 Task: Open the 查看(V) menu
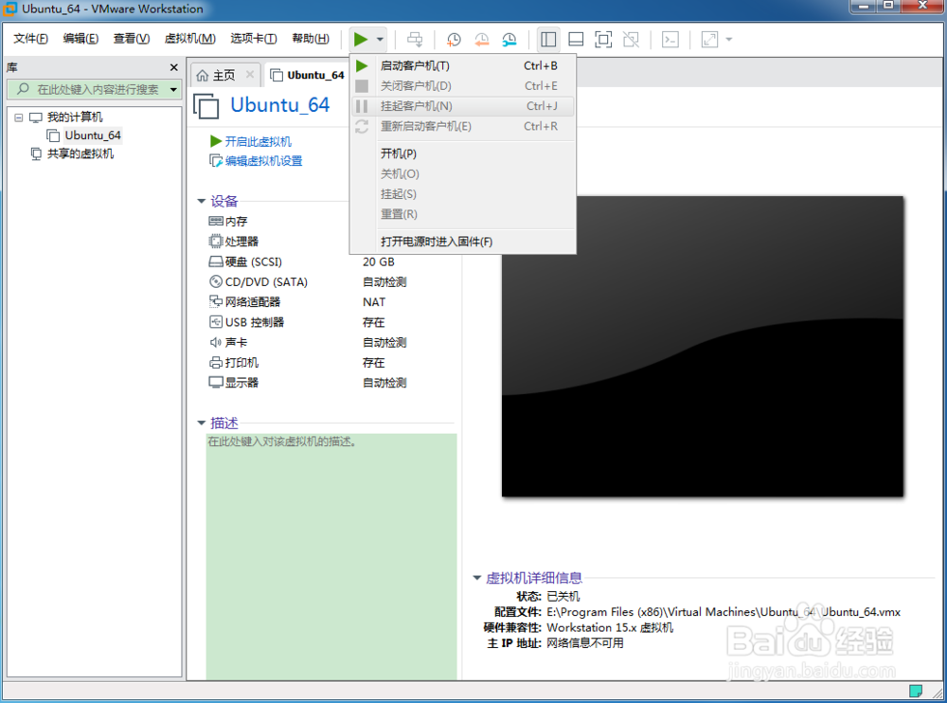(x=132, y=39)
